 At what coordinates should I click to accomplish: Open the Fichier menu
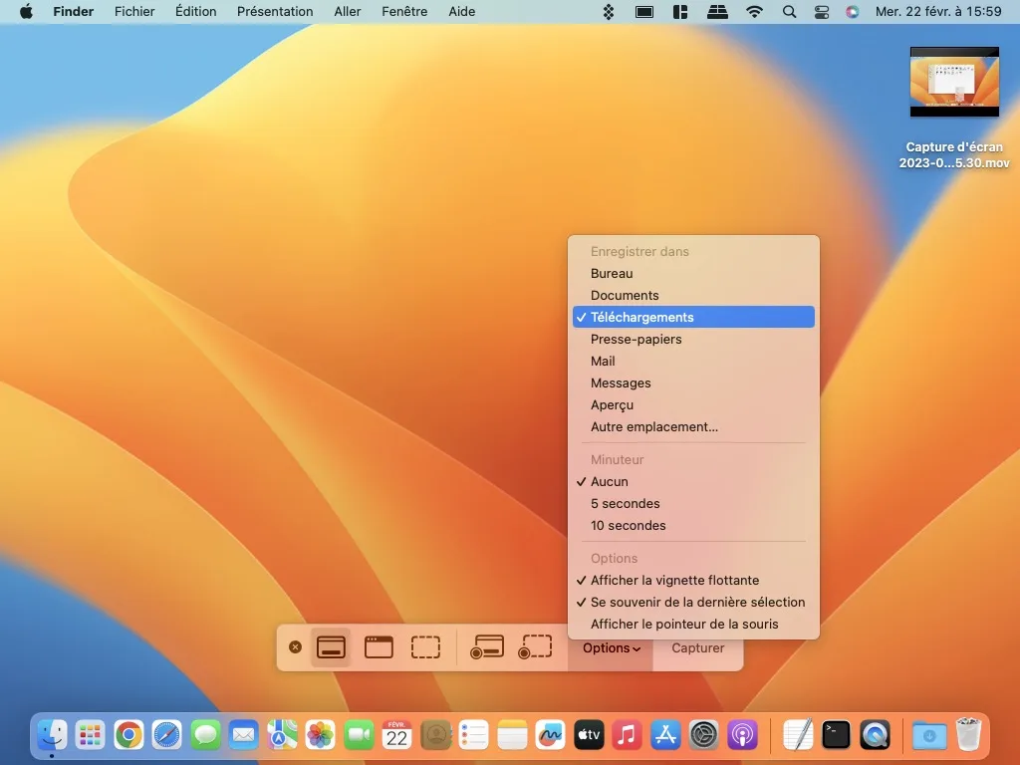[134, 12]
